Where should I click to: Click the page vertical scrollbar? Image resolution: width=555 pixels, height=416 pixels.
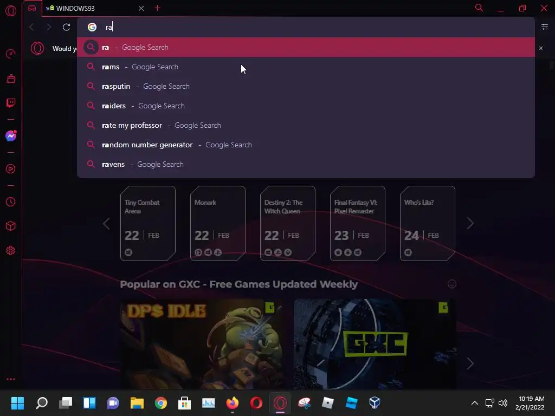pyautogui.click(x=551, y=66)
